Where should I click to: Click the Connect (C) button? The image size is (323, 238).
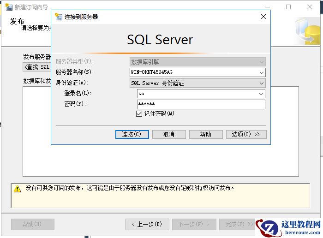tap(132, 134)
